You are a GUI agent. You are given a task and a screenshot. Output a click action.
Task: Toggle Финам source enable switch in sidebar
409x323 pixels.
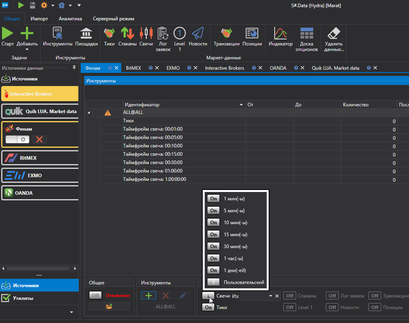[17, 139]
